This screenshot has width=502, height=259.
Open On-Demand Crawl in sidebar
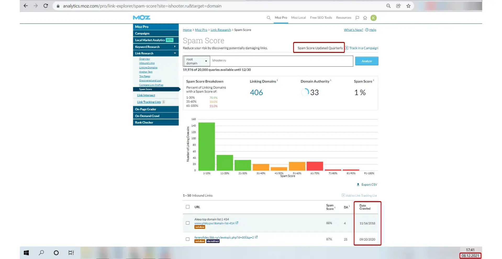point(156,116)
